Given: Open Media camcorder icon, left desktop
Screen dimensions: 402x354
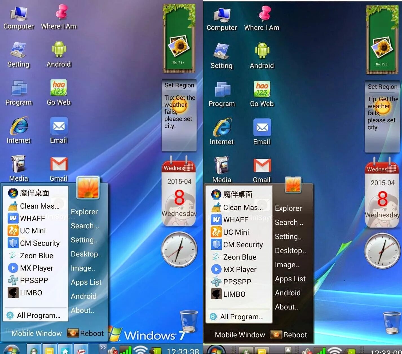Looking at the screenshot, I should point(19,164).
